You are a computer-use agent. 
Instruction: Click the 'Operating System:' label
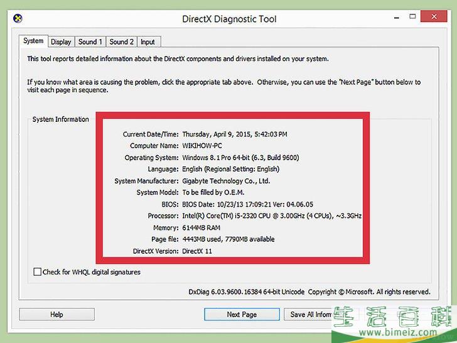[151, 158]
